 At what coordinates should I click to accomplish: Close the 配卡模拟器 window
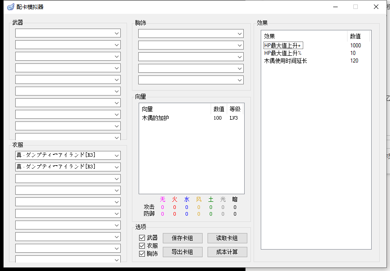click(x=376, y=7)
